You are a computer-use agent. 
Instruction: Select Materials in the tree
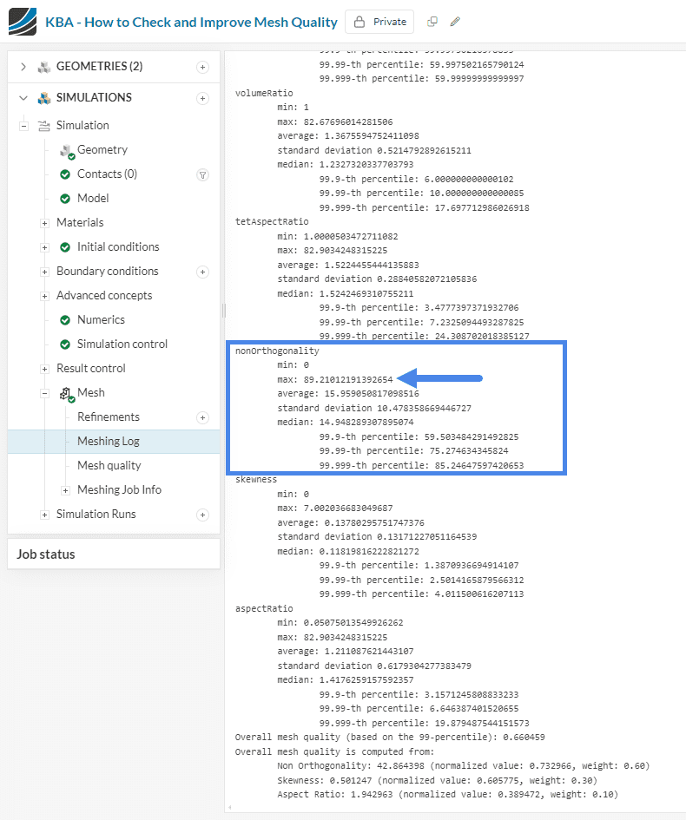80,222
